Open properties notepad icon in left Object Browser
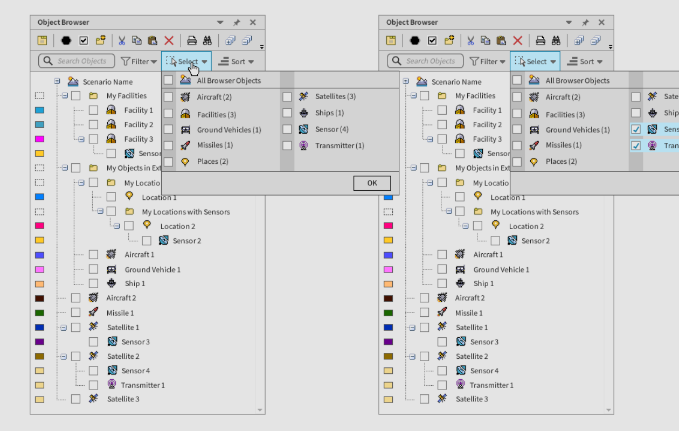The width and height of the screenshot is (679, 431). coord(42,40)
